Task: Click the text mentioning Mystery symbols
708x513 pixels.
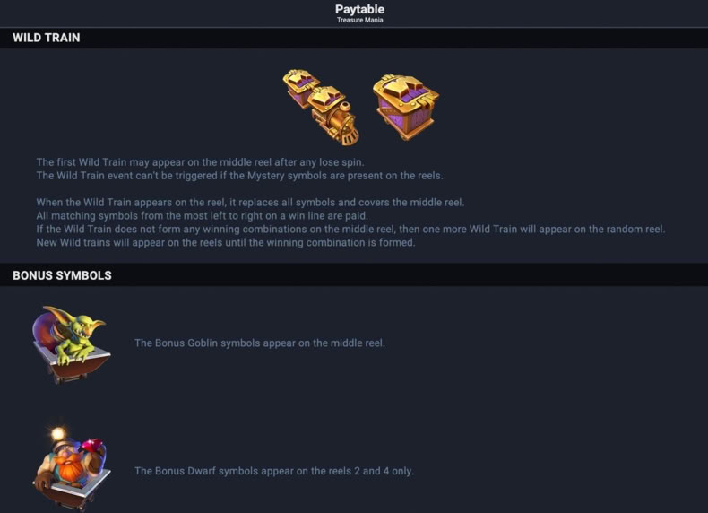Action: tap(239, 176)
